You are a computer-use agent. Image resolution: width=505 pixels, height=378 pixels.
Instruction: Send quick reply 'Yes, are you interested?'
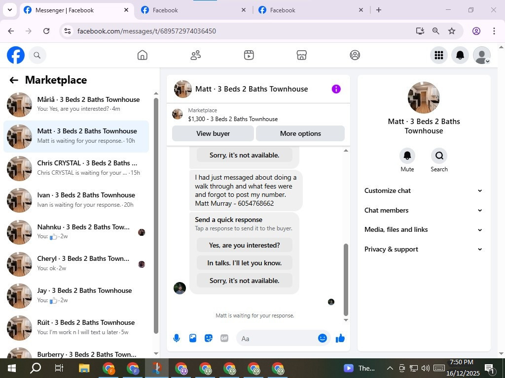pyautogui.click(x=245, y=245)
